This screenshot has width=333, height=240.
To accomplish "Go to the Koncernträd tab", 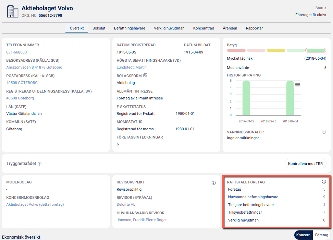I will pyautogui.click(x=203, y=28).
